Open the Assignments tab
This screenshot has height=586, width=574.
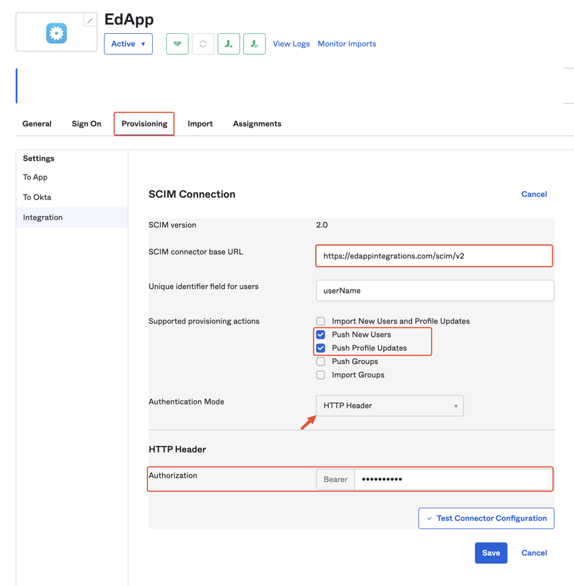pyautogui.click(x=257, y=124)
